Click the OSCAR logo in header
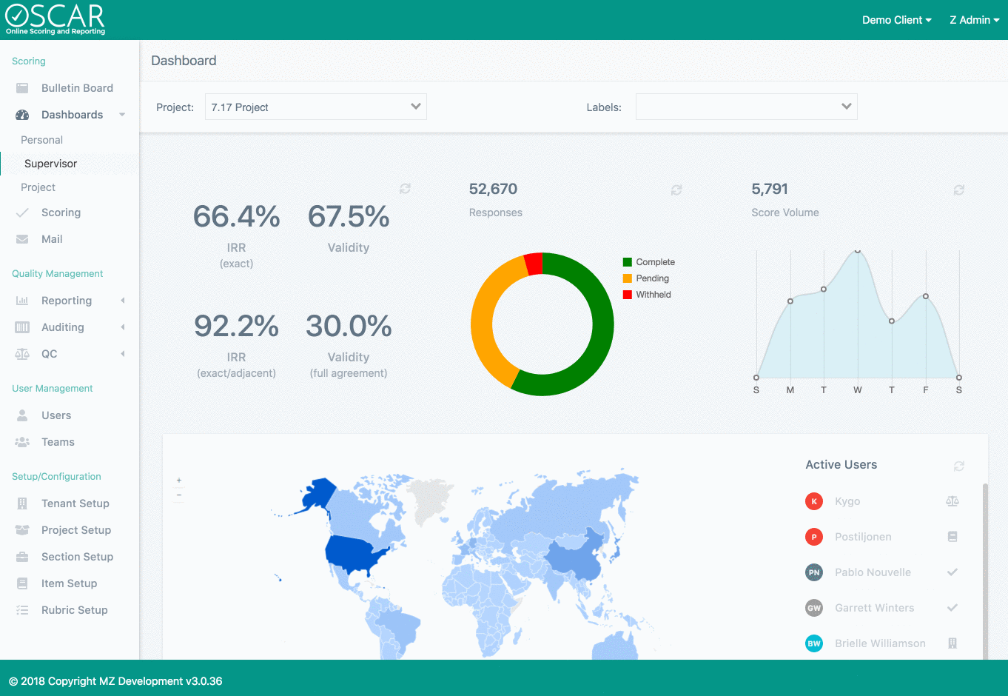This screenshot has height=696, width=1008. point(56,20)
